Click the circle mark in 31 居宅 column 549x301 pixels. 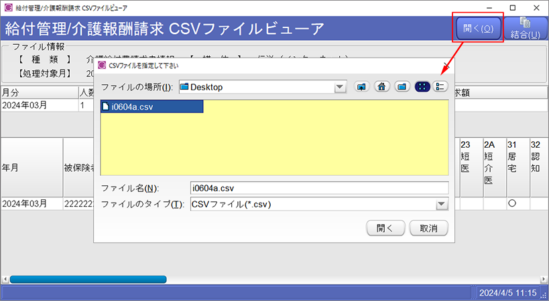pyautogui.click(x=512, y=203)
